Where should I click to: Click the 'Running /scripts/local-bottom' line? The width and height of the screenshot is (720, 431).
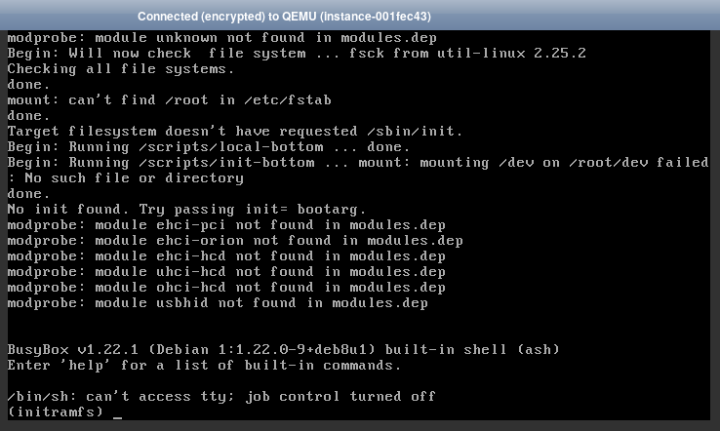tap(209, 147)
